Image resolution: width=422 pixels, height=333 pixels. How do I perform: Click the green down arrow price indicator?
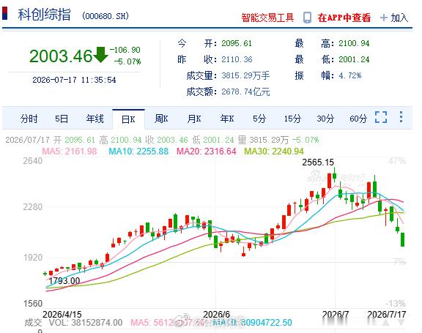pyautogui.click(x=100, y=55)
